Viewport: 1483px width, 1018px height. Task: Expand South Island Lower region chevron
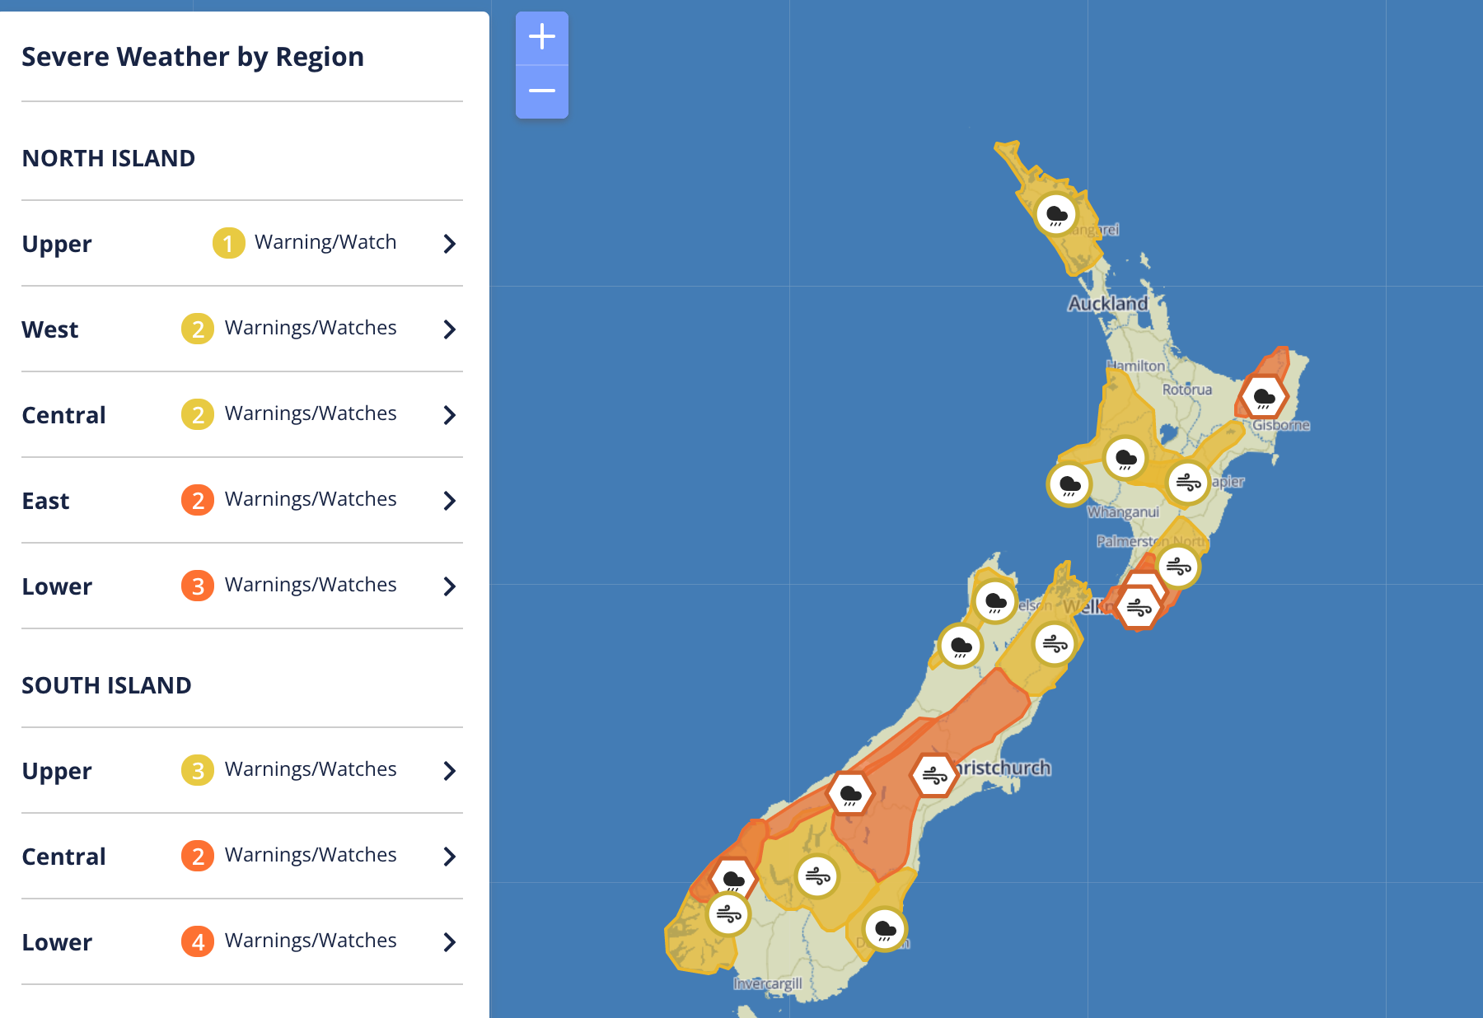click(449, 942)
